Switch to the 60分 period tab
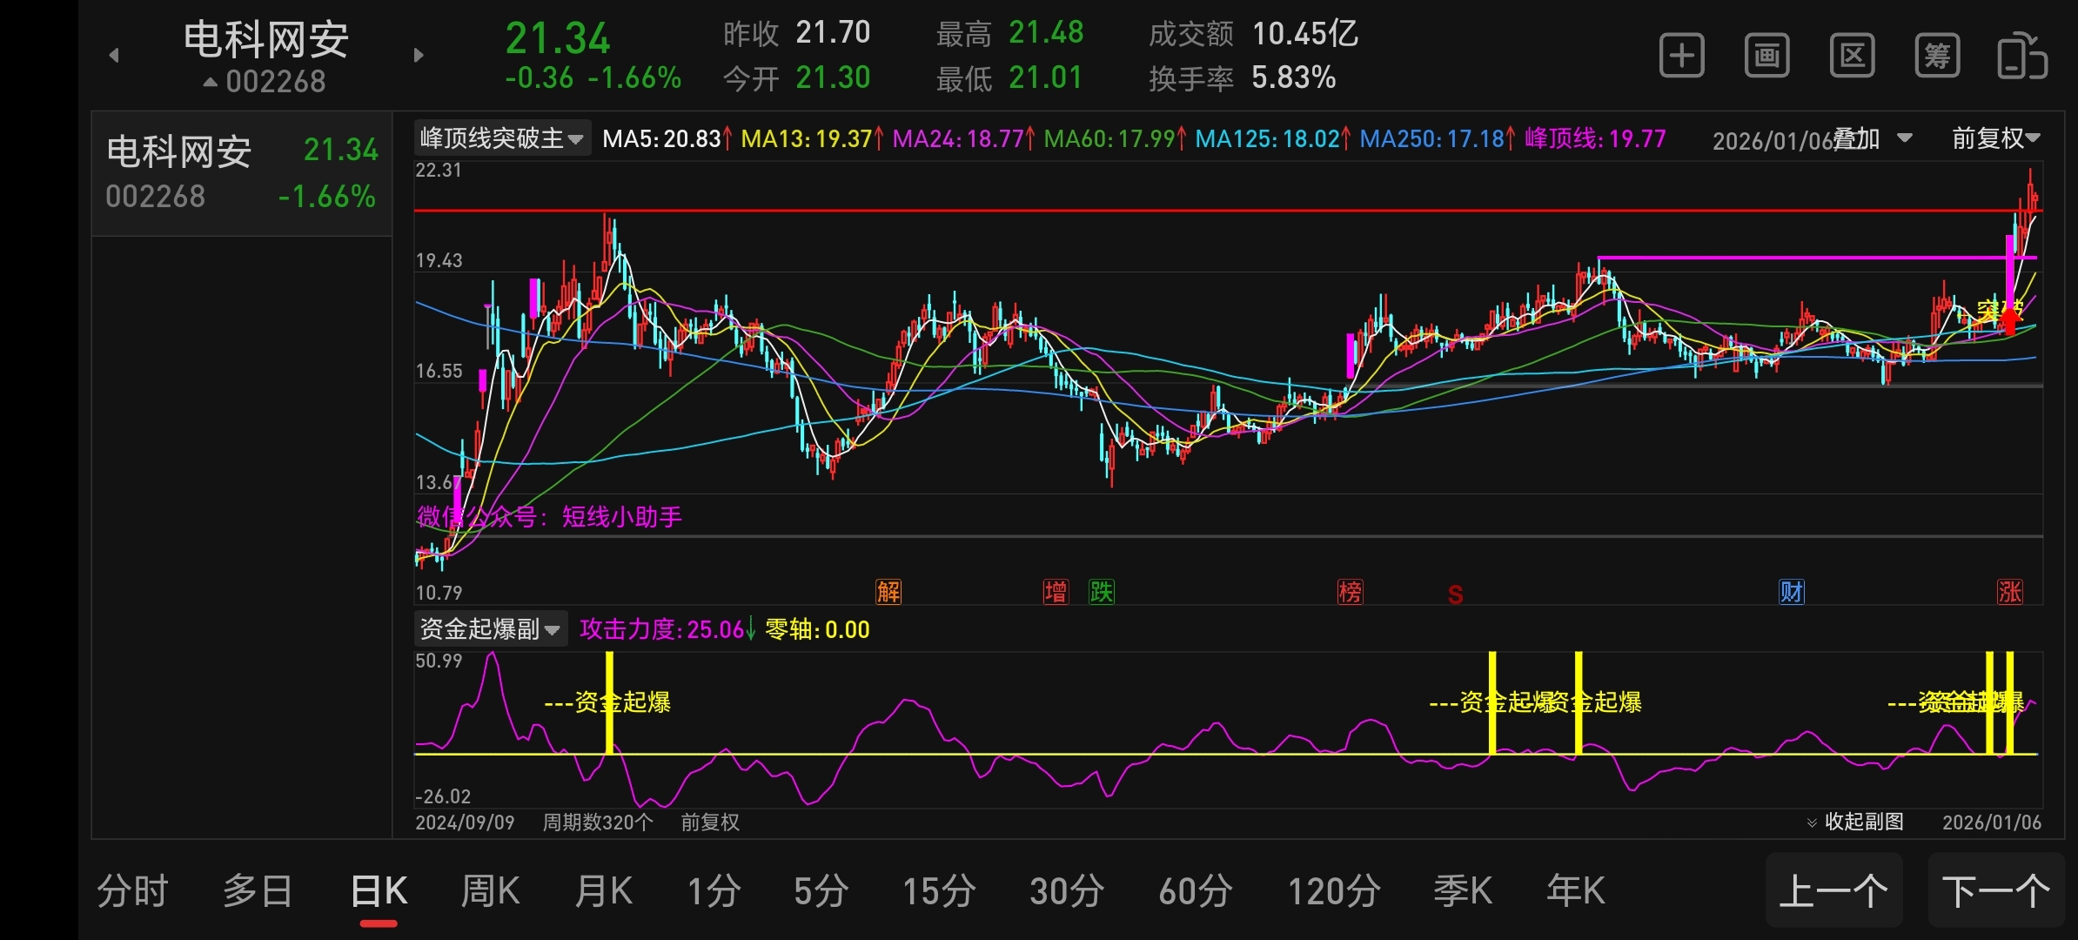Screen dimensions: 2078x940 pyautogui.click(x=1195, y=891)
